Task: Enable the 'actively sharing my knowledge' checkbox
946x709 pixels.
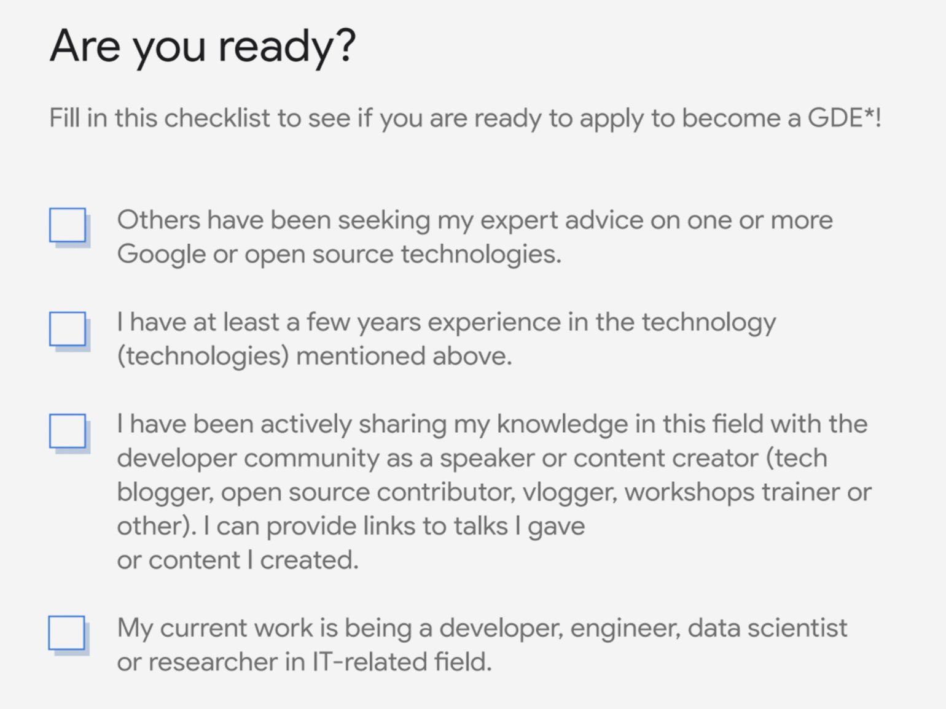Action: tap(68, 431)
